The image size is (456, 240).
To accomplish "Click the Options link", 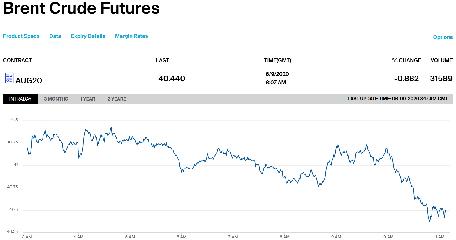I will click(443, 37).
